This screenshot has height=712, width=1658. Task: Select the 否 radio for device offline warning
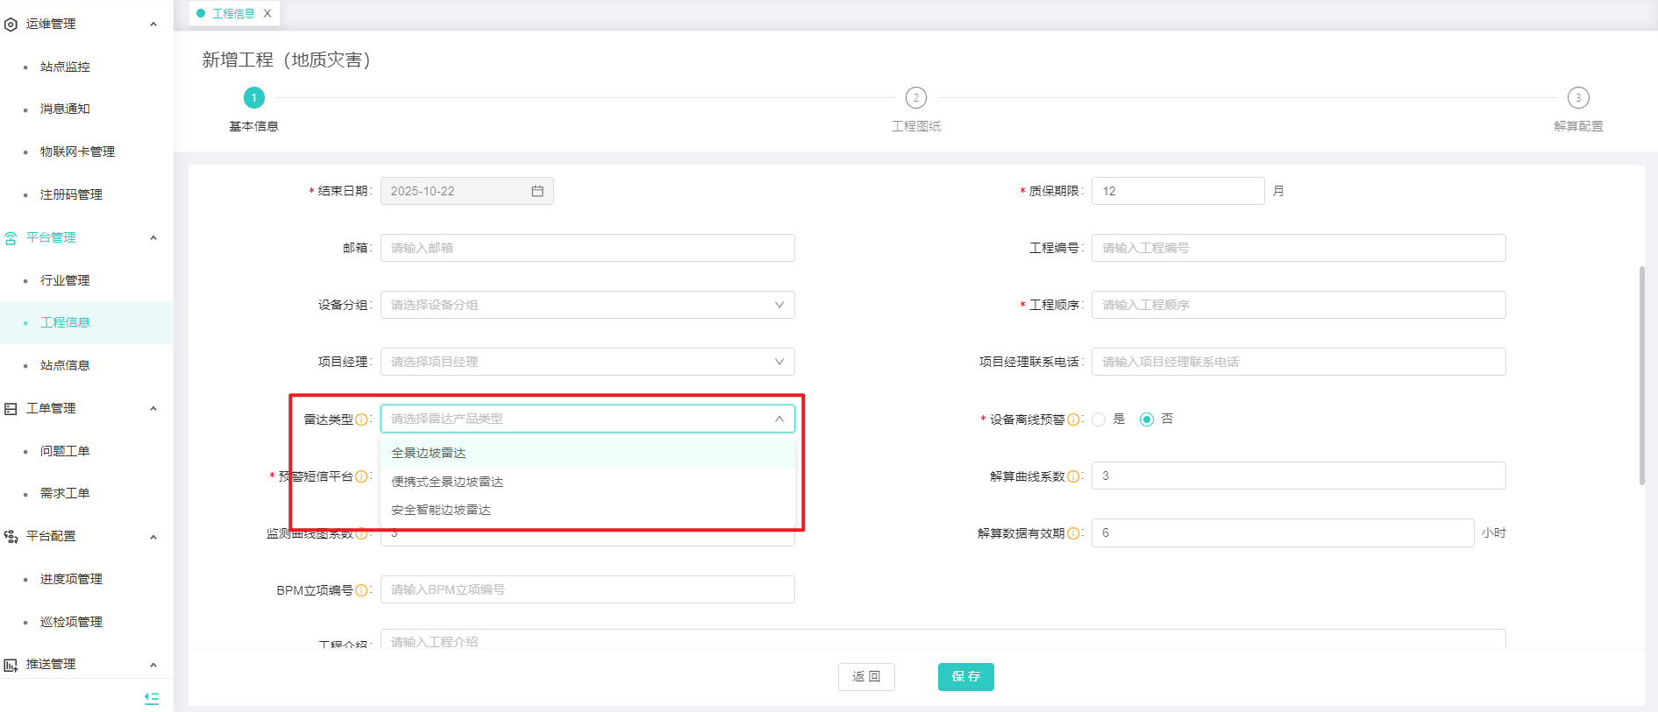tap(1146, 419)
